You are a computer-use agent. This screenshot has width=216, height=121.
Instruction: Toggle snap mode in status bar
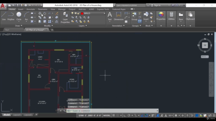point(117,115)
